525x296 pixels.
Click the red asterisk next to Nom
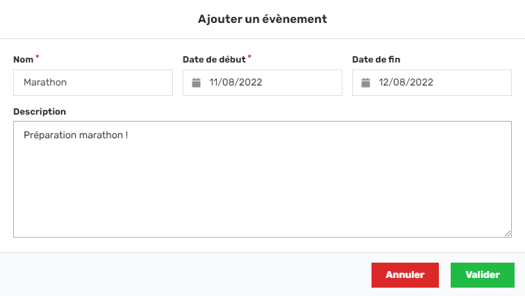coord(37,56)
